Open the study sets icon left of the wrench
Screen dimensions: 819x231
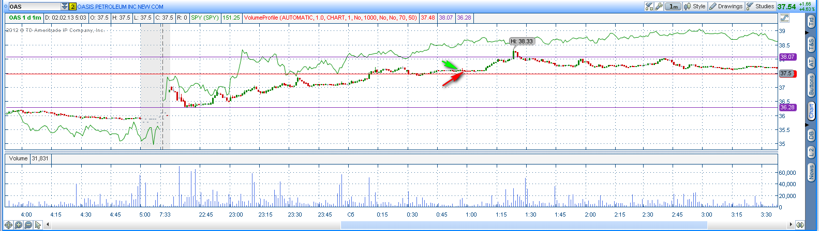pyautogui.click(x=649, y=6)
